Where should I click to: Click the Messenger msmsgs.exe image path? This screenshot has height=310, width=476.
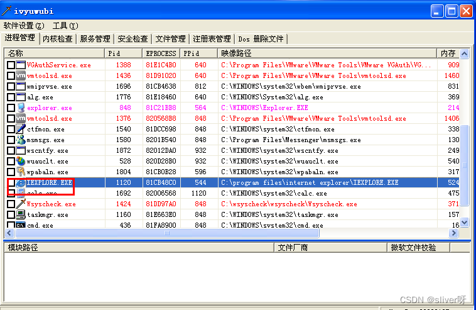pos(291,140)
